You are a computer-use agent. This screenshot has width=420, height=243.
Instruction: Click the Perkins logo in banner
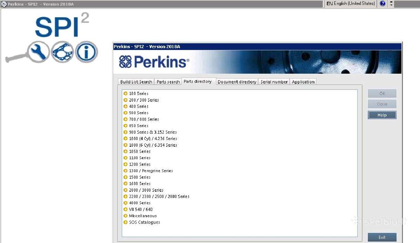click(x=154, y=62)
